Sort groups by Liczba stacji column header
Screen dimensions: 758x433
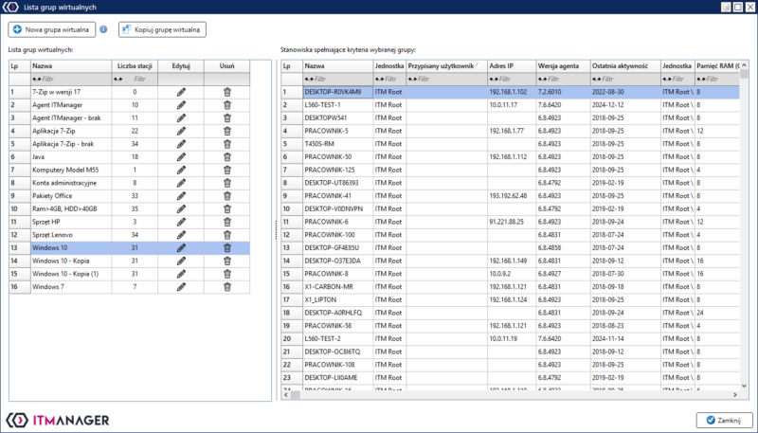point(134,66)
